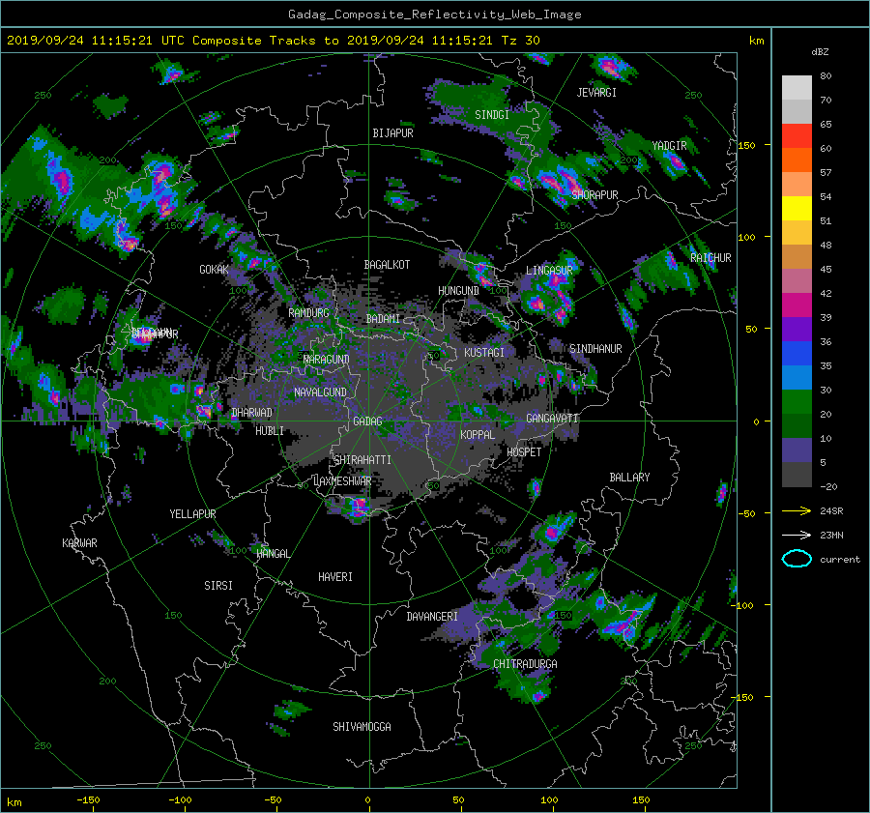870x813 pixels.
Task: Click the GOKAK city label
Action: click(214, 270)
